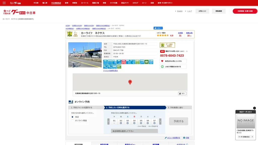Click the 予約する button

point(179,121)
